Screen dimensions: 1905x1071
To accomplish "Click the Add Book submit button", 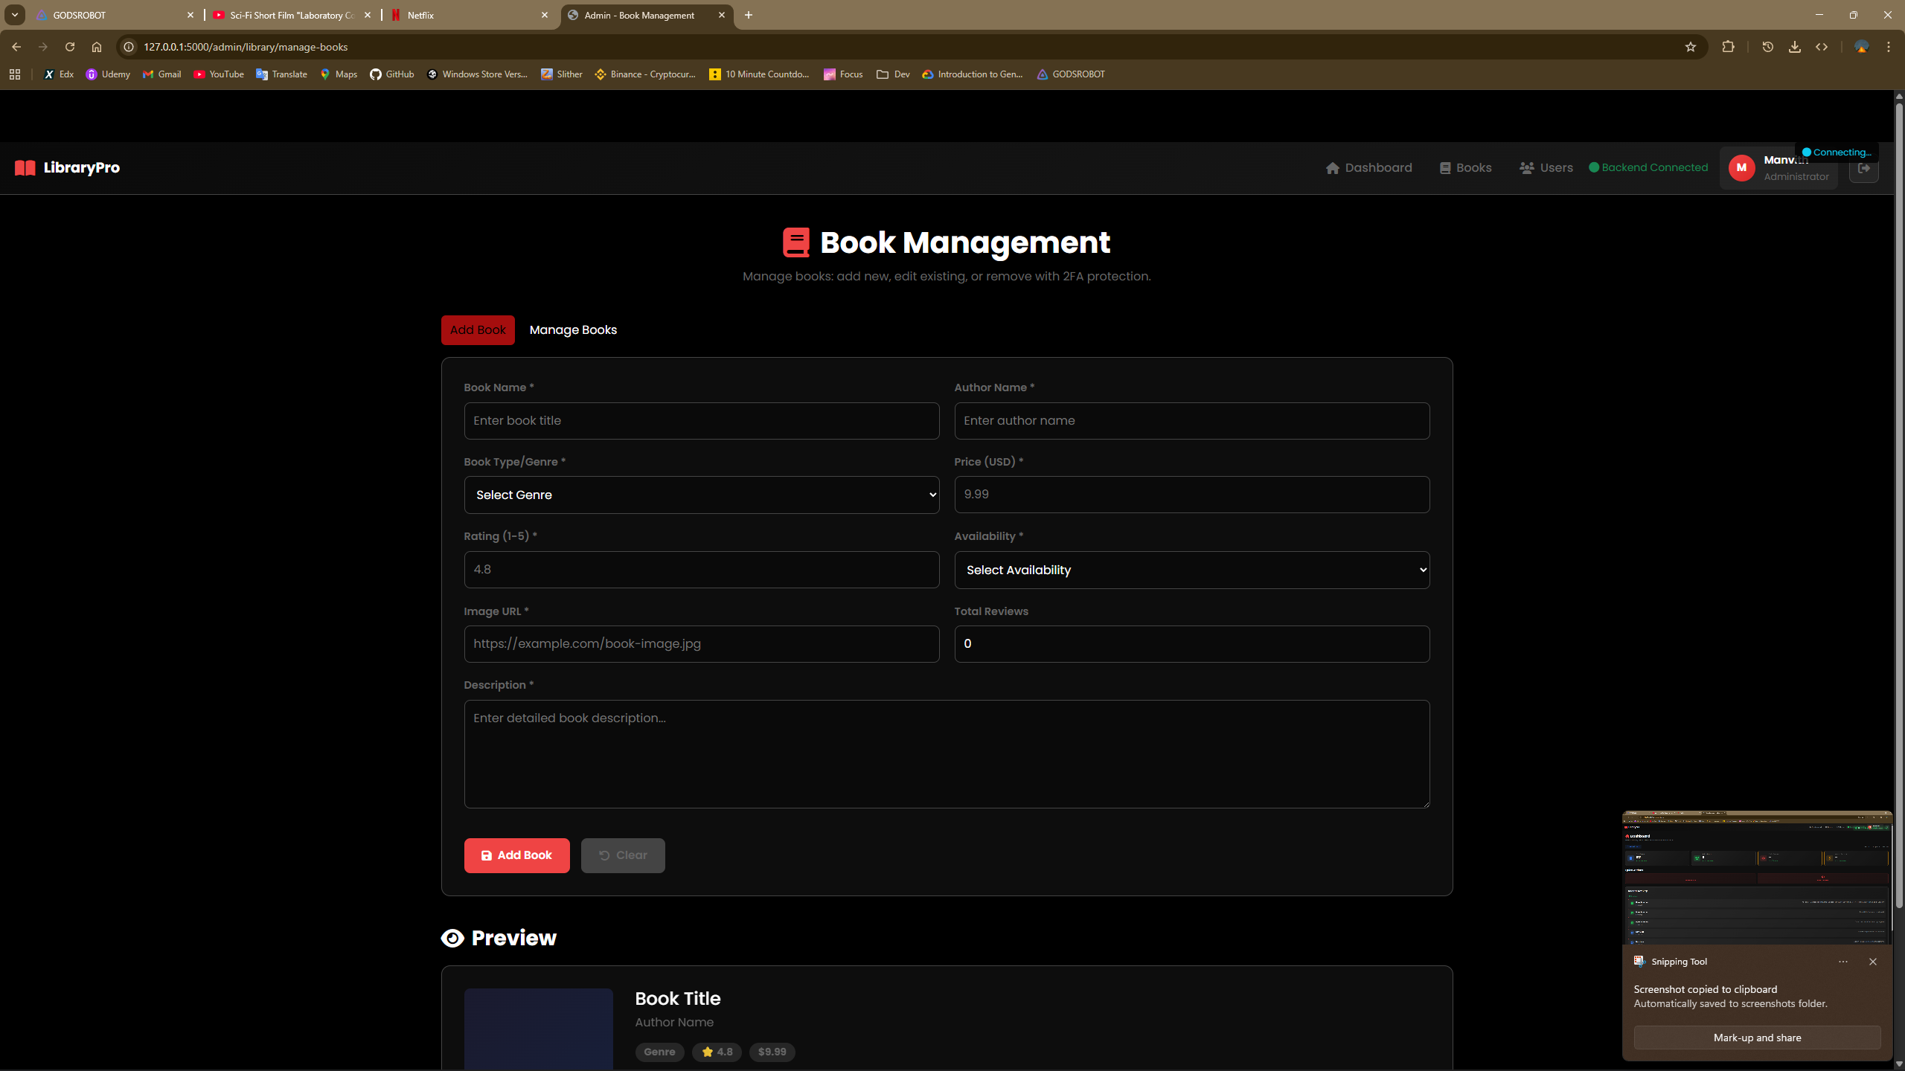I will point(516,855).
